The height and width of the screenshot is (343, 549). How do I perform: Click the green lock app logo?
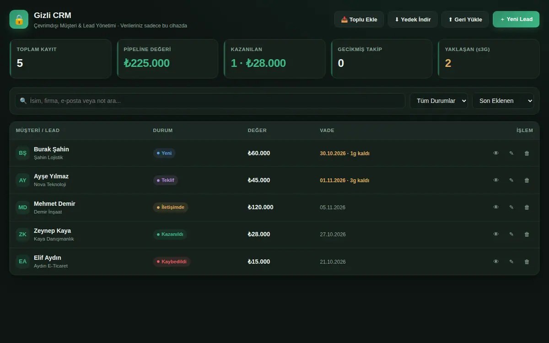pos(19,19)
